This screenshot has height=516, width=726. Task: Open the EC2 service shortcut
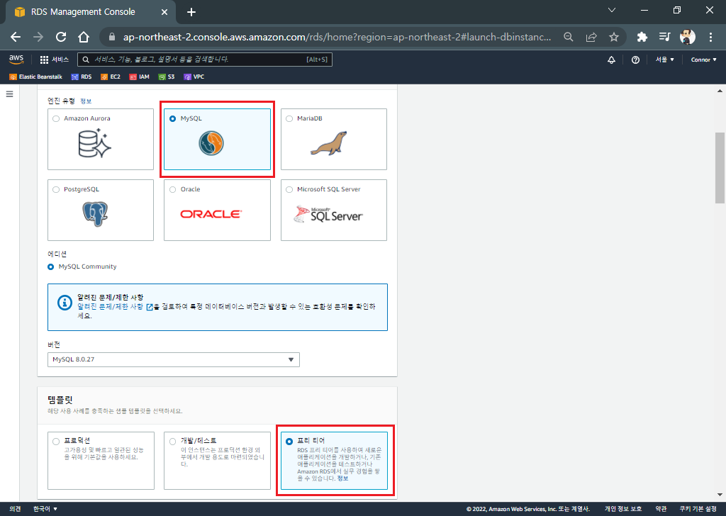pyautogui.click(x=111, y=77)
